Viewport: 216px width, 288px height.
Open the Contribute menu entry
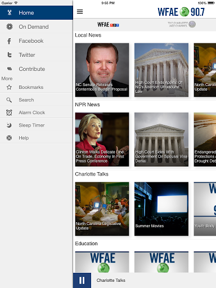37,69
